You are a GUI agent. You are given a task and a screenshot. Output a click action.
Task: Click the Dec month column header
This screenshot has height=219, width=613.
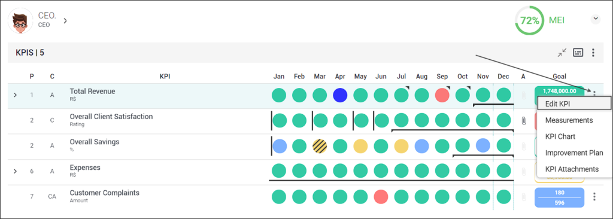click(503, 77)
